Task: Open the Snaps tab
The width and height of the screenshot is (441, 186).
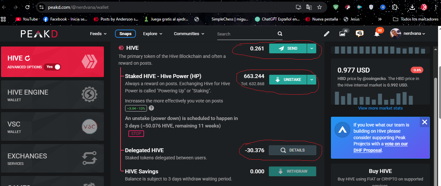Action: click(x=125, y=34)
